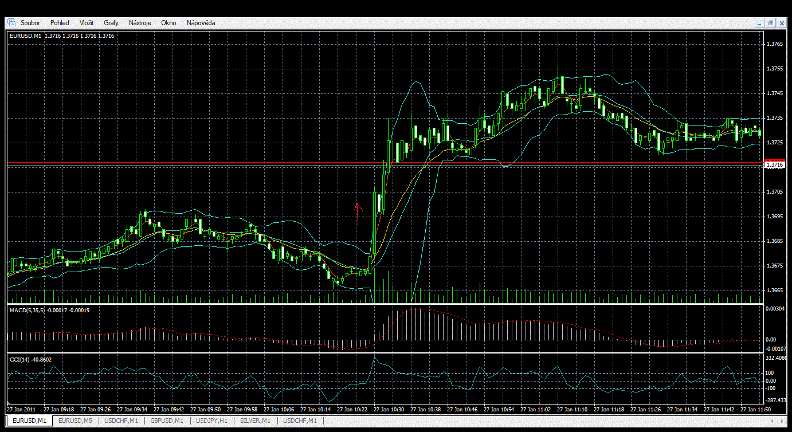Click the 27 Jan 10:22 time label
This screenshot has width=792, height=432.
coord(352,410)
